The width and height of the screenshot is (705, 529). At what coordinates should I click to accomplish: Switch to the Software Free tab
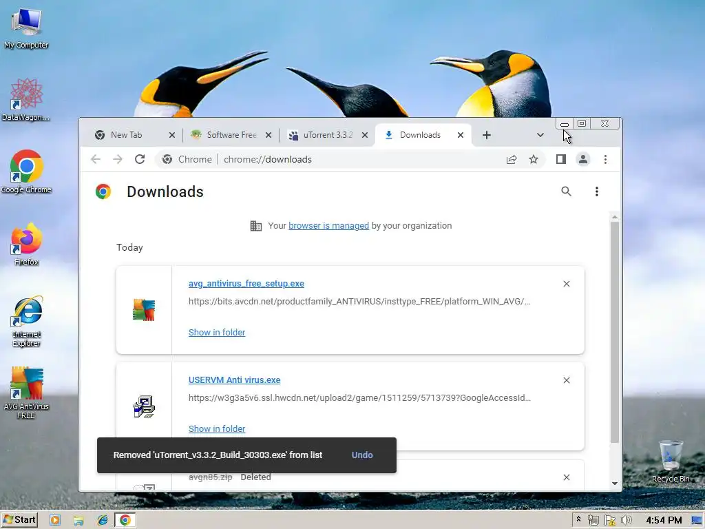[231, 135]
